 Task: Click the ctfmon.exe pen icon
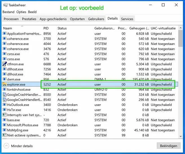click(5, 64)
